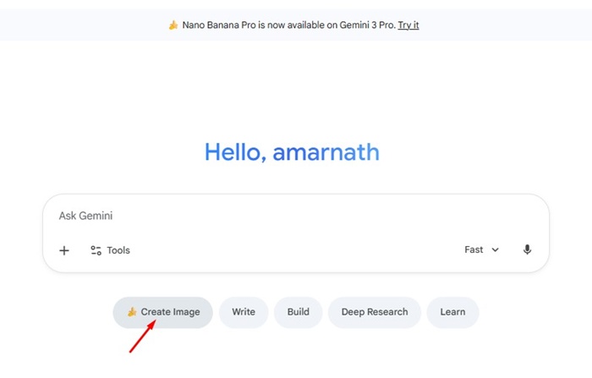Click the plus icon to add files
Screen dimensions: 592x378
tap(64, 250)
